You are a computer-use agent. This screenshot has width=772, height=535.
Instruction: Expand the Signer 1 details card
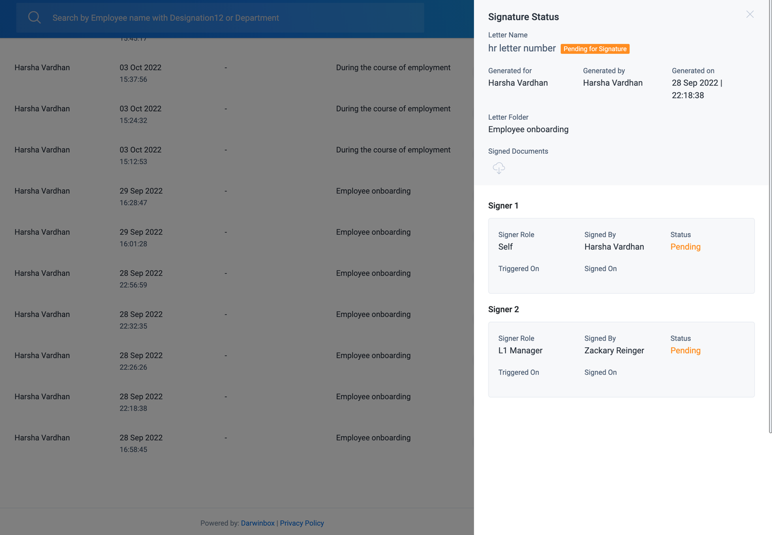tap(621, 256)
